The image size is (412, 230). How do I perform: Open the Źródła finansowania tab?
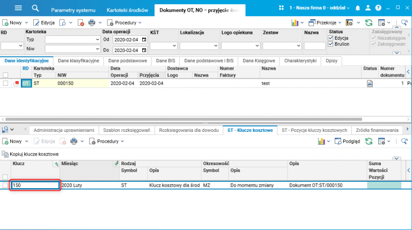click(x=377, y=130)
